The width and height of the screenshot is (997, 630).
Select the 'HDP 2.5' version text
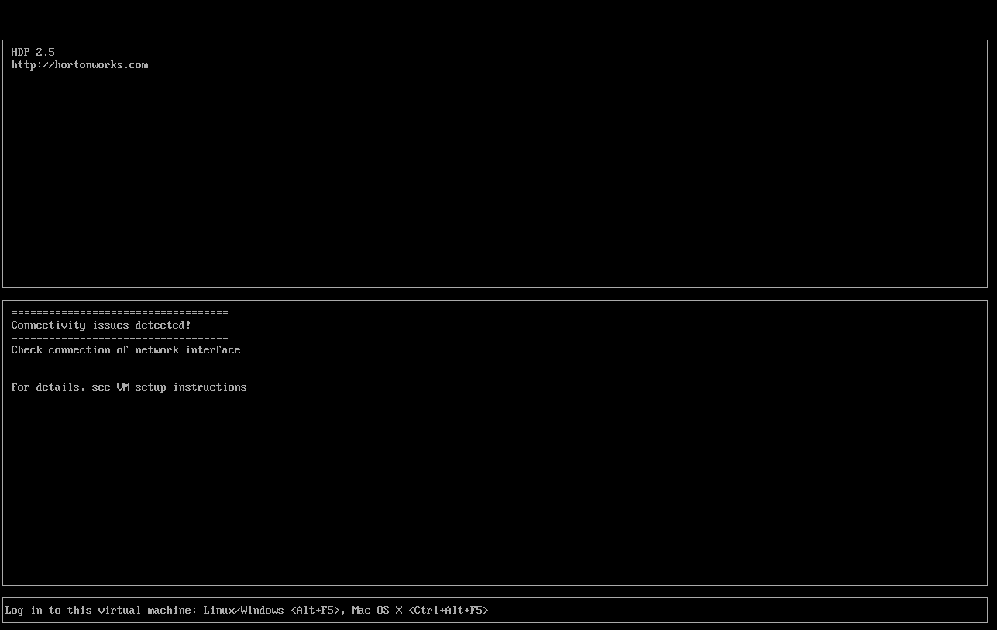pos(33,52)
